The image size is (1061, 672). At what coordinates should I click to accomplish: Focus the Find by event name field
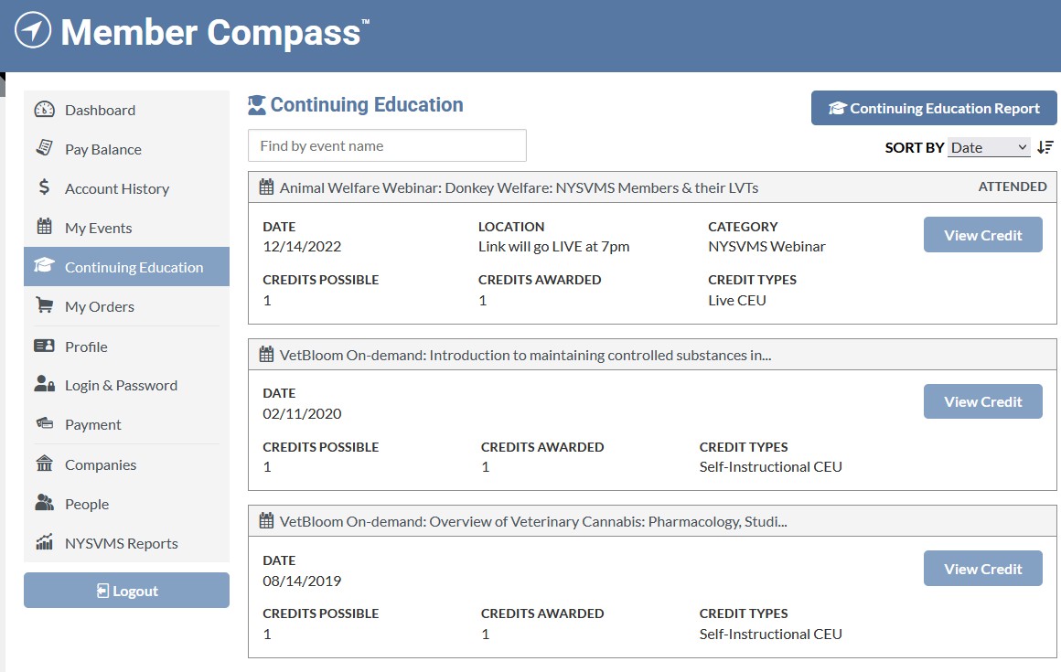387,145
